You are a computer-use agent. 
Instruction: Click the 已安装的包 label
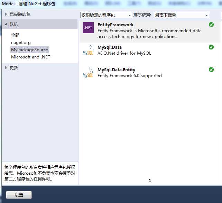click(20, 14)
